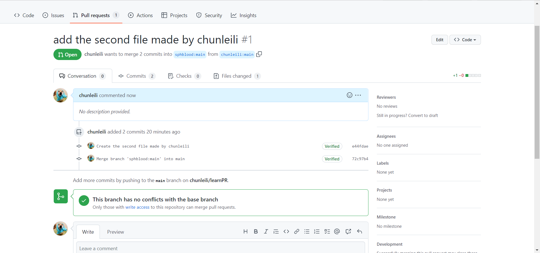Click the chunleili:main head branch link
540x253 pixels.
point(237,54)
